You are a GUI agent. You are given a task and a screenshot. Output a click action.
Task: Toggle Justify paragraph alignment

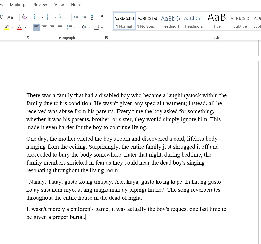pos(60,27)
